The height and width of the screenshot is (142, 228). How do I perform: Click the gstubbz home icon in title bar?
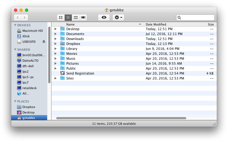point(107,10)
